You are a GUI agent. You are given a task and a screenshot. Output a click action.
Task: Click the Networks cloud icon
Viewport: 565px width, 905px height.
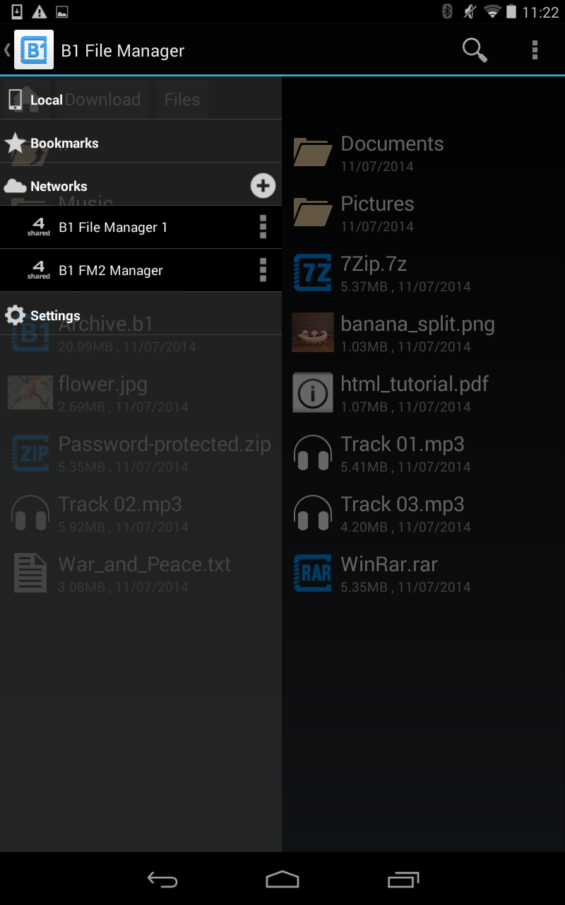pyautogui.click(x=15, y=186)
